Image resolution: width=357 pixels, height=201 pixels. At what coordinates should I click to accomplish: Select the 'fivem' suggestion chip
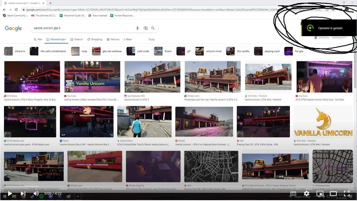[164, 51]
